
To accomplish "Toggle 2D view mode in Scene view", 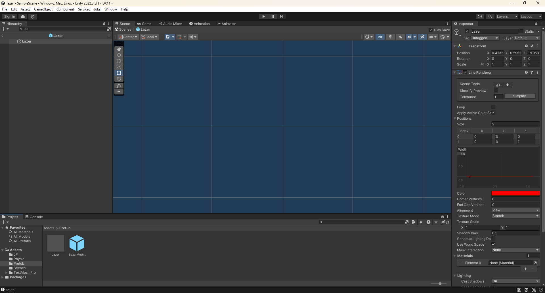I will click(380, 37).
